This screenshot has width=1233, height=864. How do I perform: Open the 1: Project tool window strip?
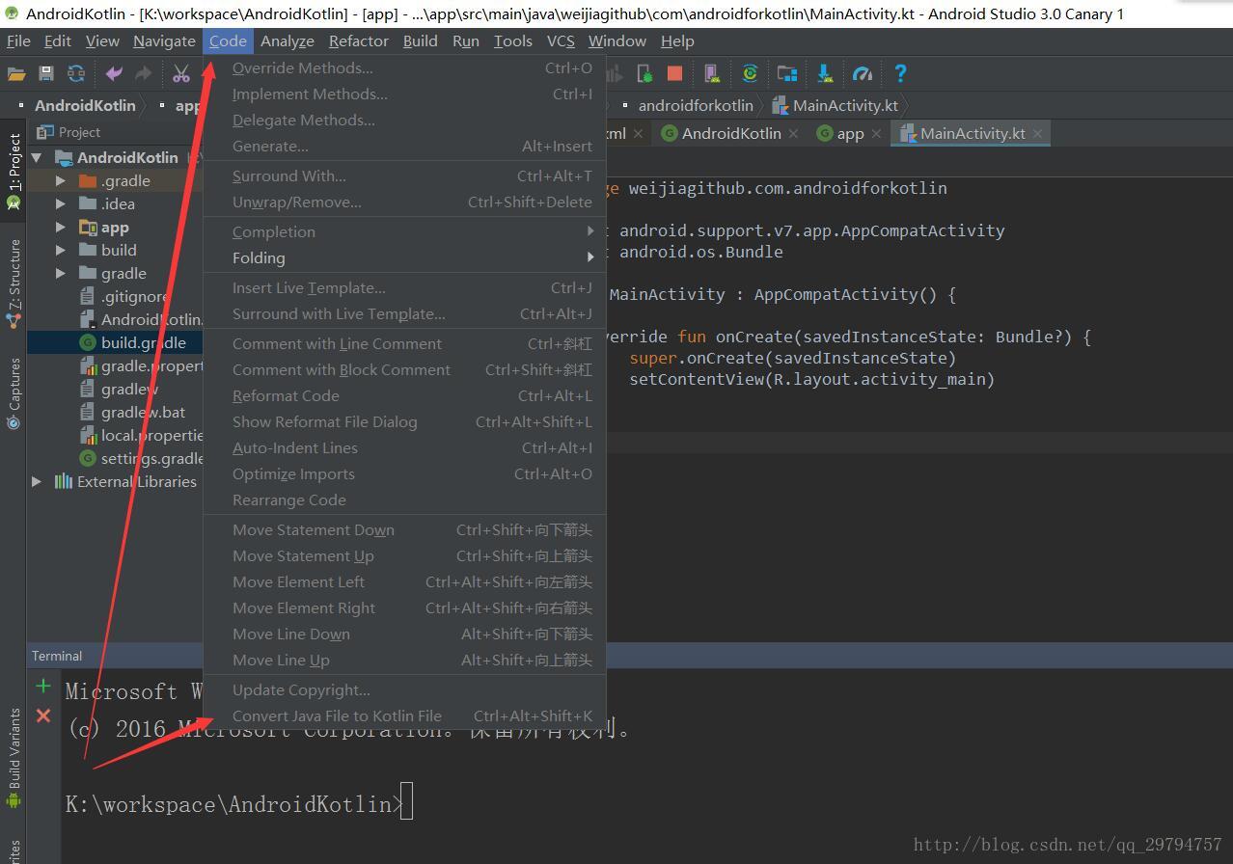pyautogui.click(x=14, y=171)
